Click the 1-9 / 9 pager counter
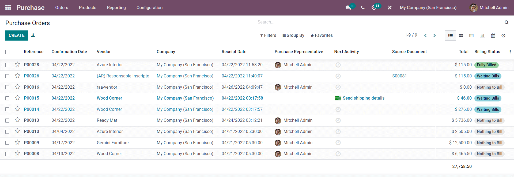 click(x=411, y=35)
